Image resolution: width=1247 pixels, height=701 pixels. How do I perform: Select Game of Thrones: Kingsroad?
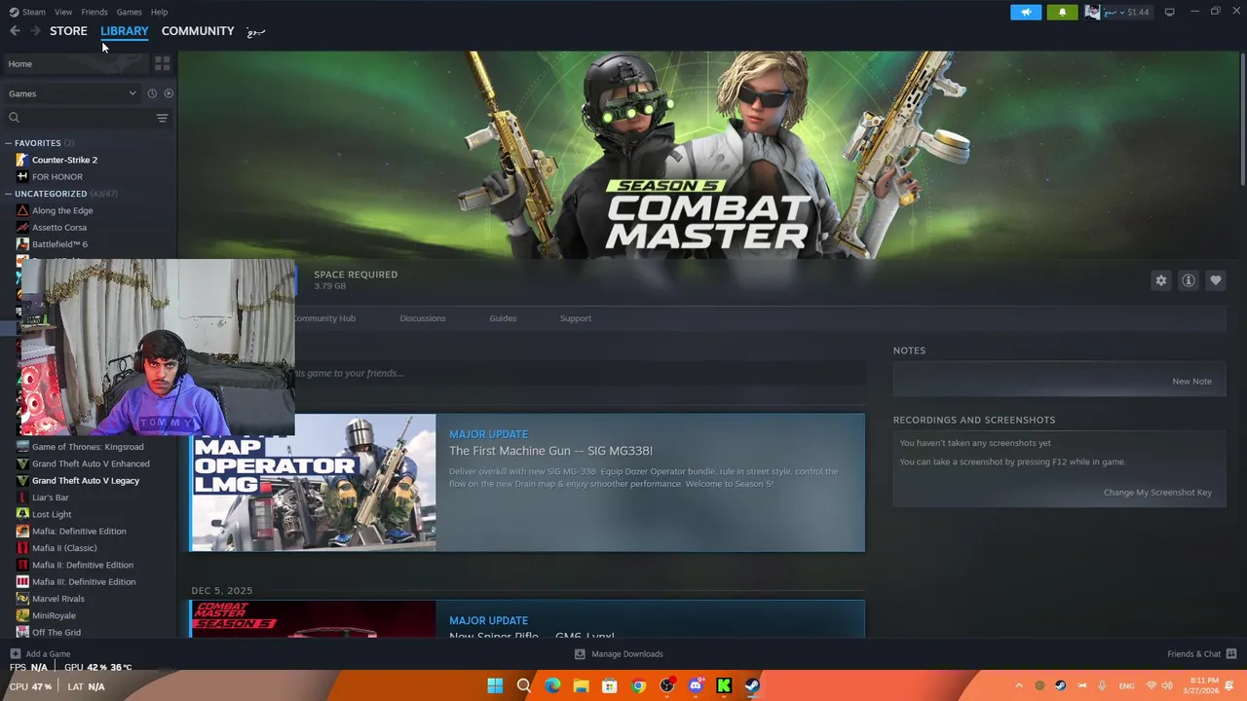88,447
